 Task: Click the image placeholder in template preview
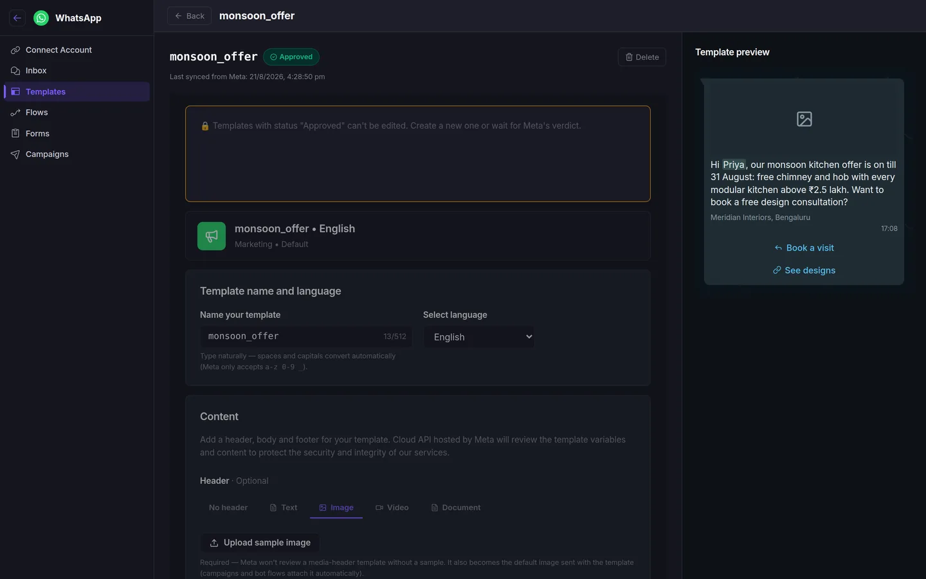point(804,119)
